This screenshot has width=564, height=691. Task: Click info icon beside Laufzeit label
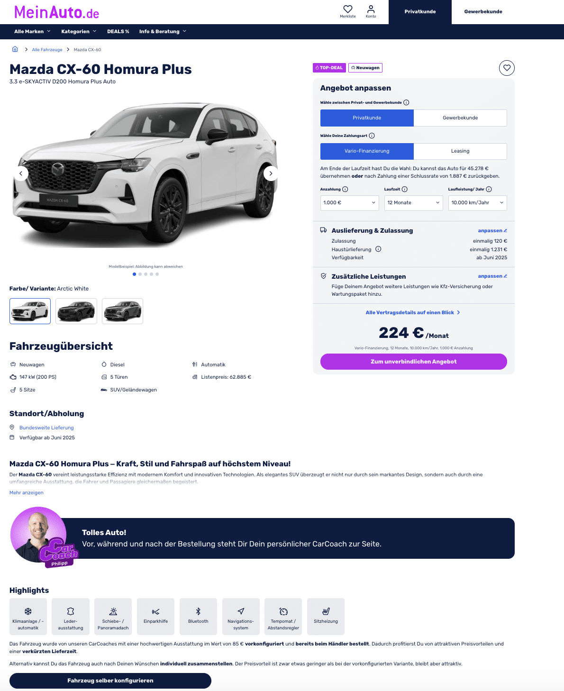click(x=405, y=189)
